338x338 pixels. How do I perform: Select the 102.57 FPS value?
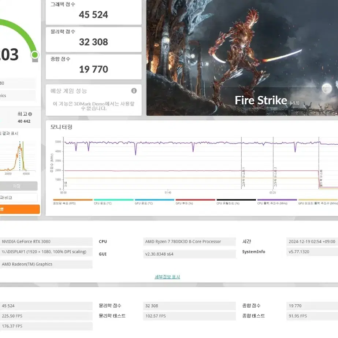click(x=189, y=316)
